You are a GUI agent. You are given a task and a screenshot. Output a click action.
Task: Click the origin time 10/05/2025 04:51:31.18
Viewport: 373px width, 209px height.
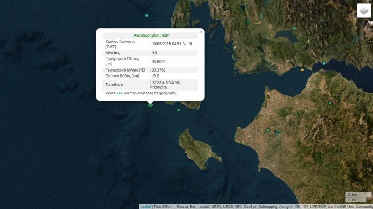(171, 44)
